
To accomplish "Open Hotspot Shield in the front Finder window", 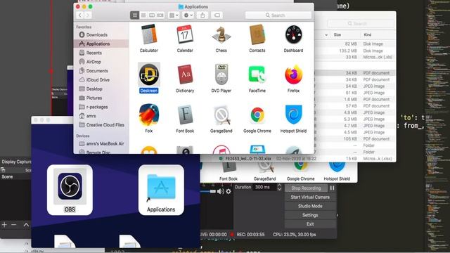I will [293, 115].
